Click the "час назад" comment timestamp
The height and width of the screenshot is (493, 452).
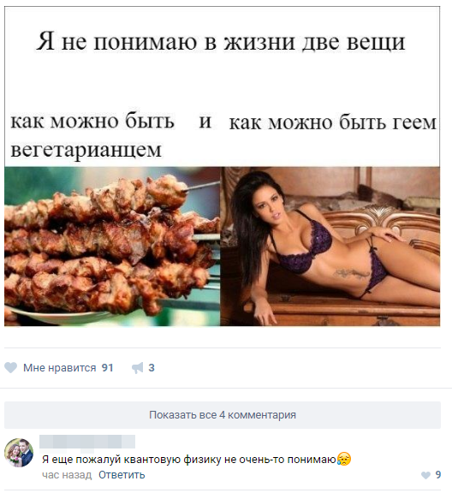pyautogui.click(x=67, y=475)
